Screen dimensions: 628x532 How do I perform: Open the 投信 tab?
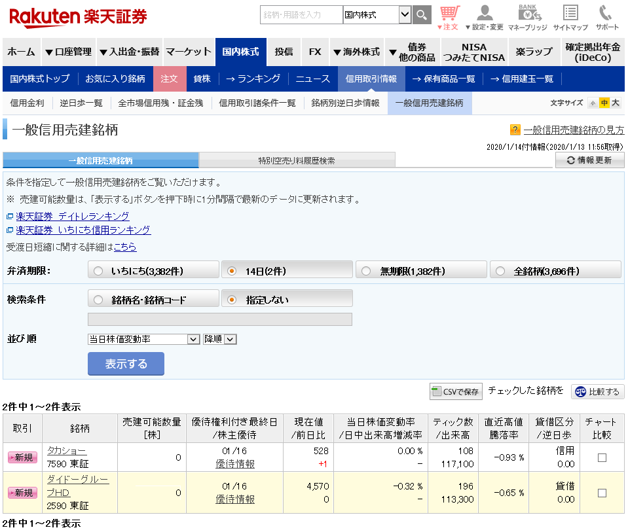284,52
